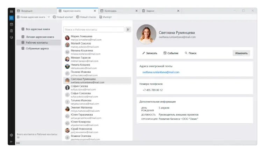This screenshot has height=153, width=265.
Task: Select contact Эмилия Матвеева
Action: tap(97, 109)
